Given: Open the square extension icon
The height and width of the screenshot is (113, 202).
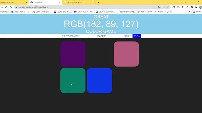Looking at the screenshot, I should [174, 7].
